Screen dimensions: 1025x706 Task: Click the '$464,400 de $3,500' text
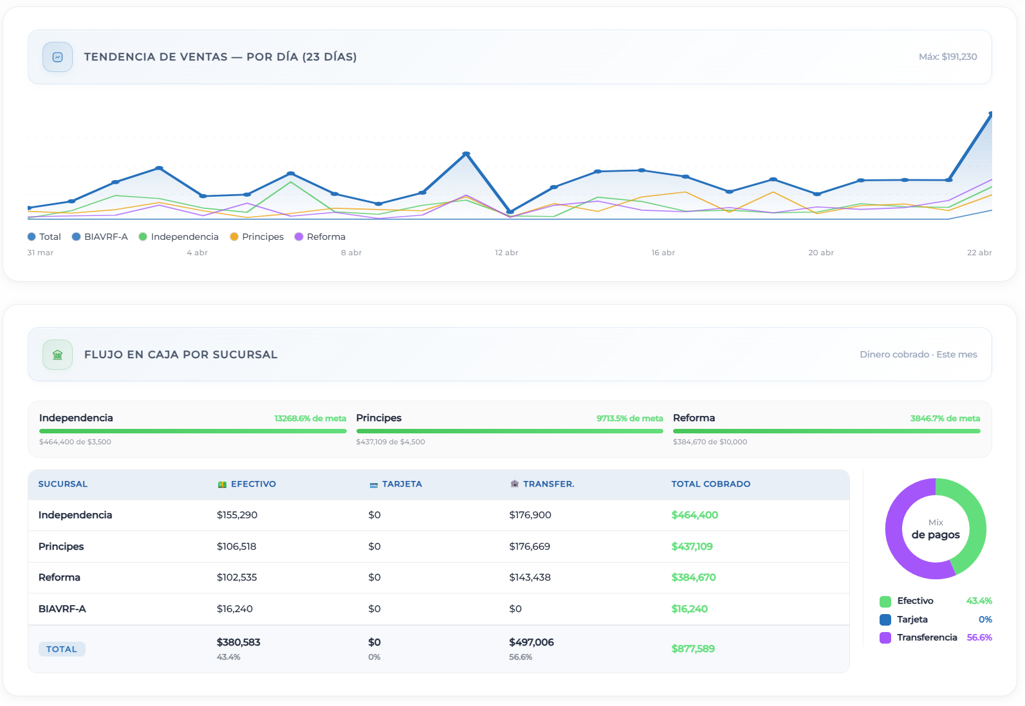[75, 442]
